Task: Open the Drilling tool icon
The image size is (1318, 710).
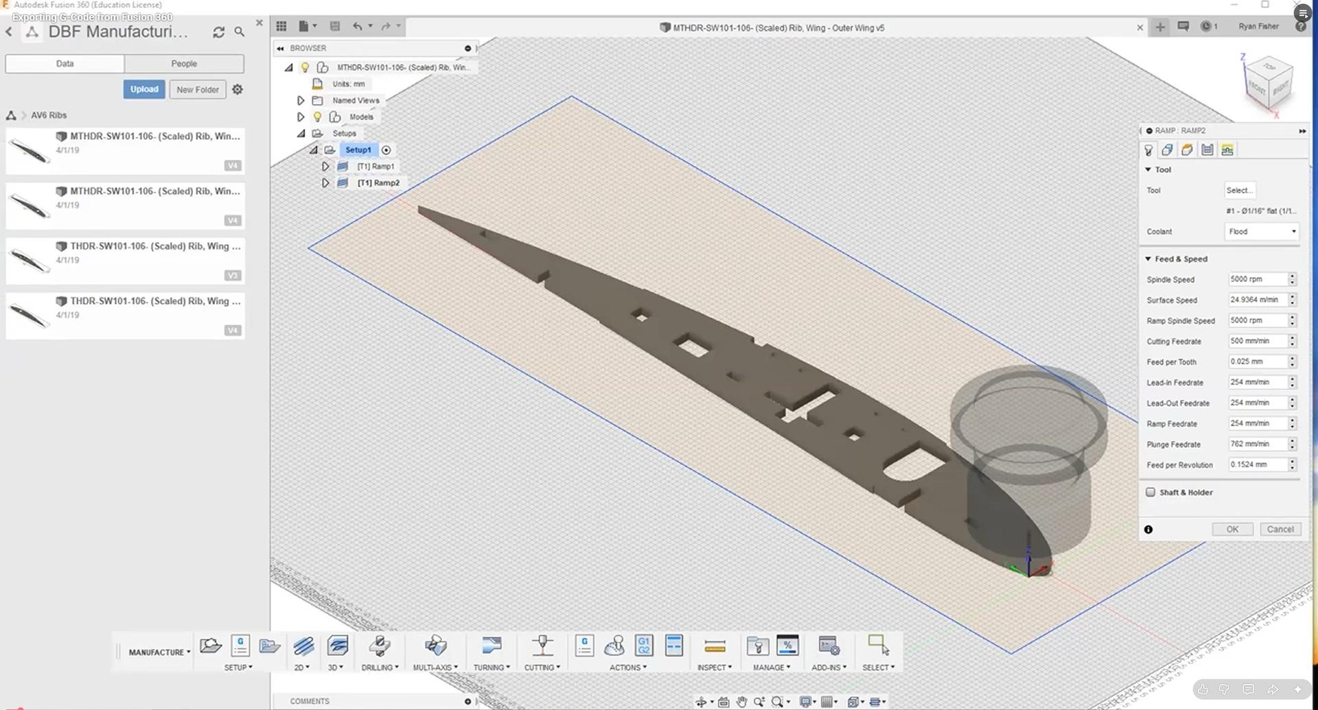Action: [x=380, y=645]
